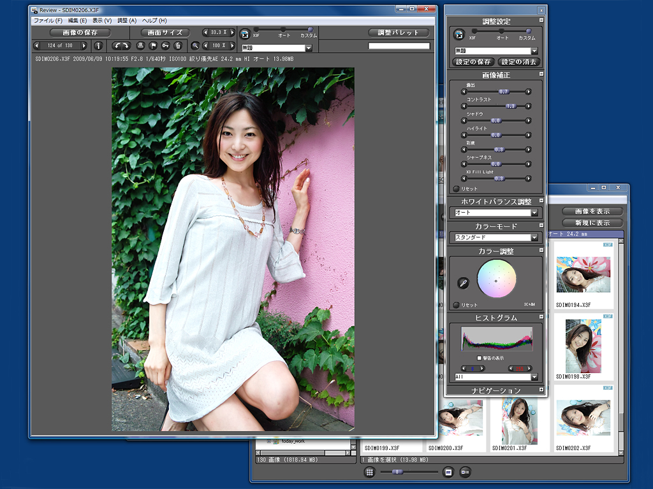Viewport: 653px width, 489px height.
Task: Flag the current image with flag icon
Action: pos(153,46)
